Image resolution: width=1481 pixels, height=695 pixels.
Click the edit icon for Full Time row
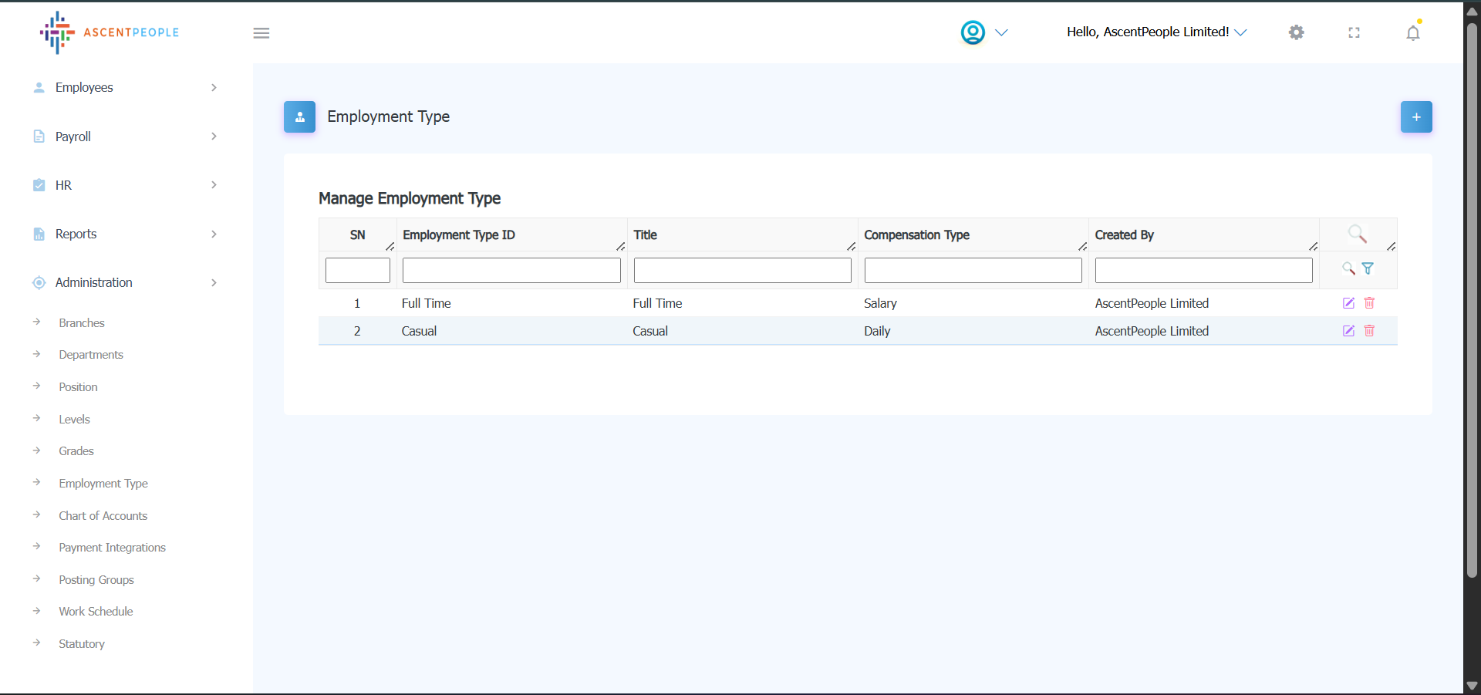1348,303
